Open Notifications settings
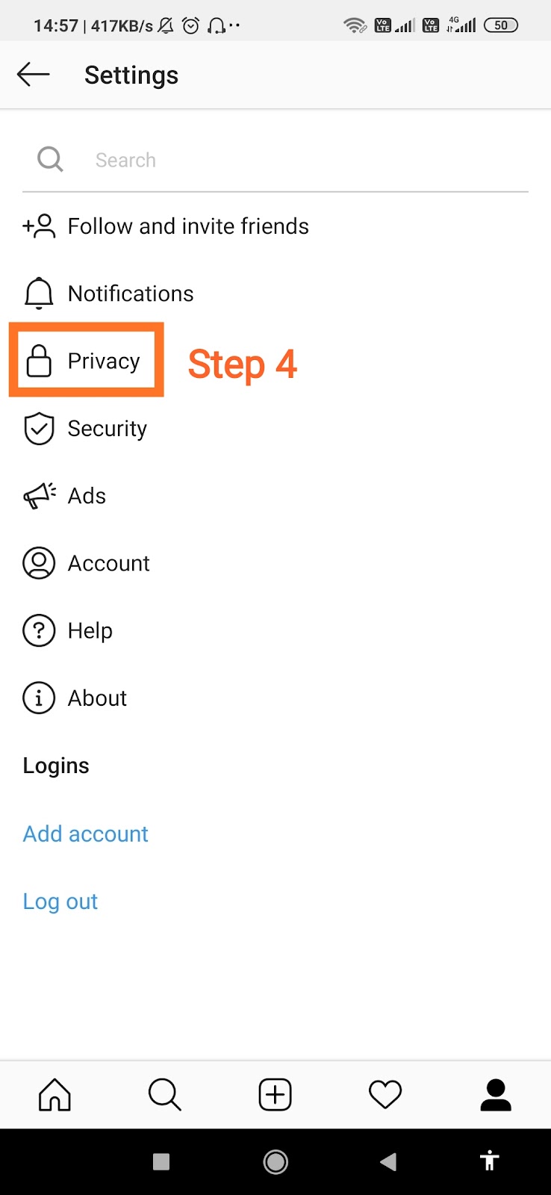This screenshot has width=551, height=1195. pos(130,294)
